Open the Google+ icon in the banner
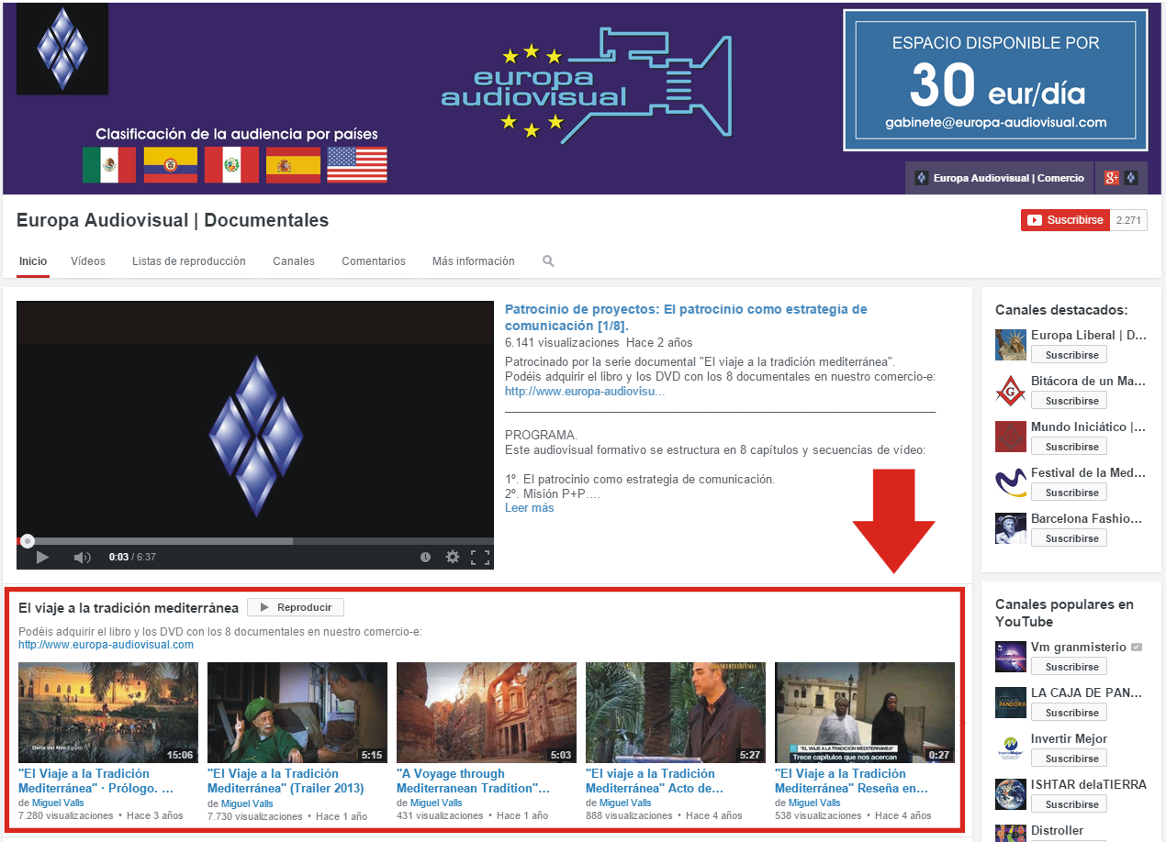 (1112, 178)
